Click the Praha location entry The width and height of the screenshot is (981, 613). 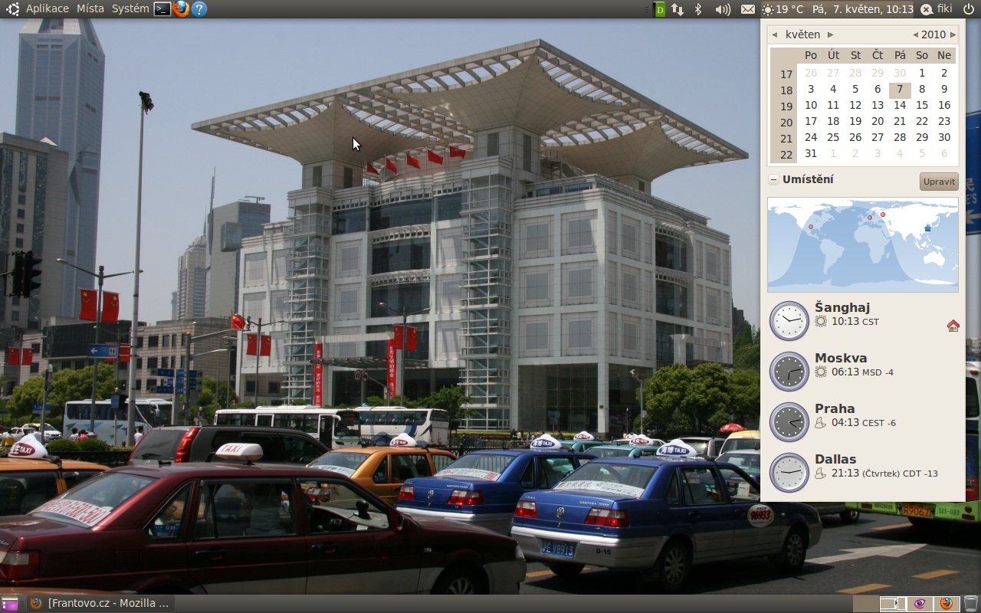[x=835, y=408]
